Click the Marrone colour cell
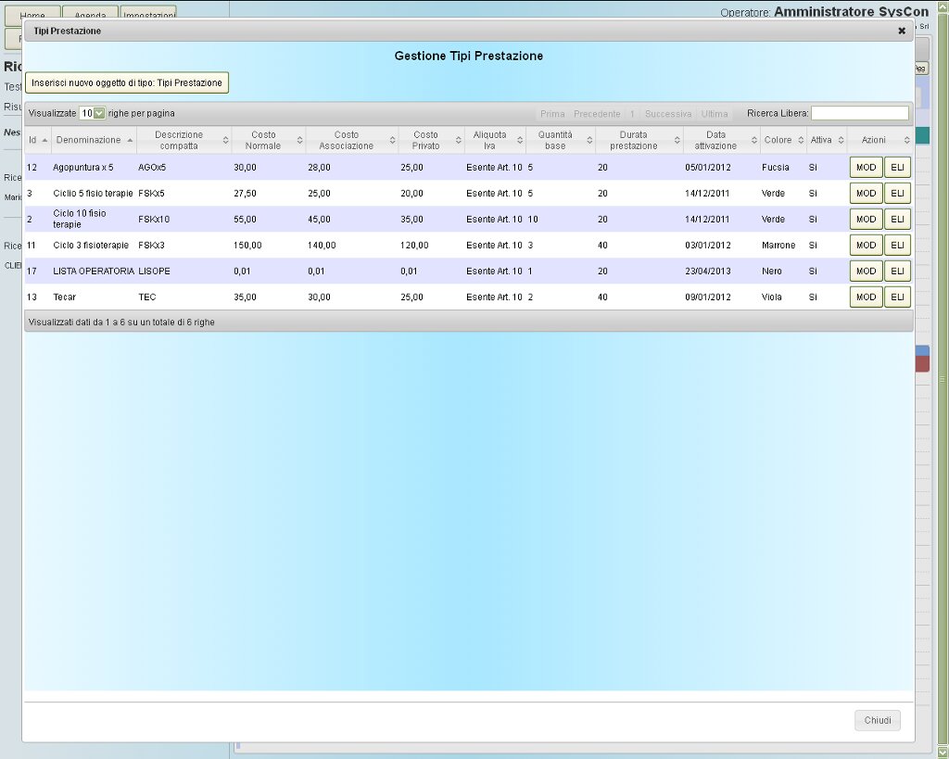 click(x=778, y=246)
